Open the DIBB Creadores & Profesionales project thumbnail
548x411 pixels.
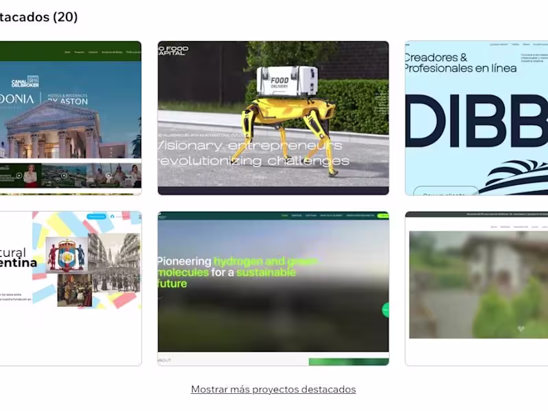[476, 118]
